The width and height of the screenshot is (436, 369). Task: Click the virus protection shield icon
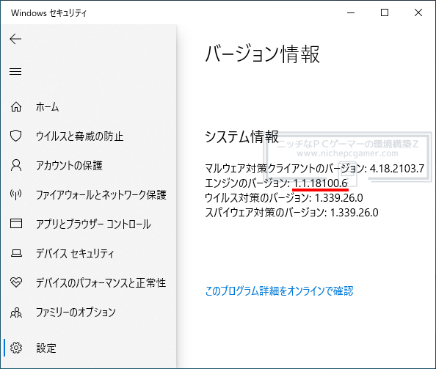(x=16, y=136)
